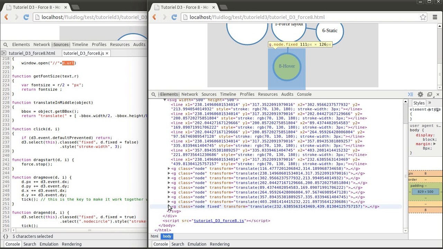Click the search magnifier in left DevTools toolbar
443x249 pixels.
[6, 45]
